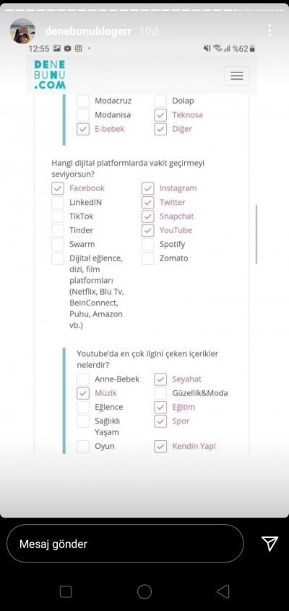The height and width of the screenshot is (611, 289).
Task: Check the Modacruz box
Action: 83,101
